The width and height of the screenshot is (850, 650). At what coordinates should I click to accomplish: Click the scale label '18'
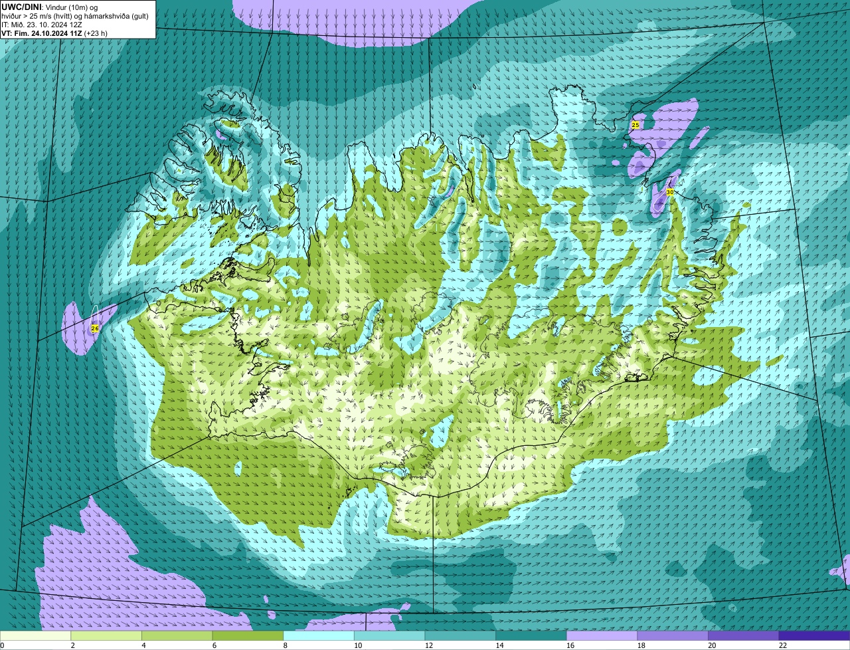click(641, 645)
